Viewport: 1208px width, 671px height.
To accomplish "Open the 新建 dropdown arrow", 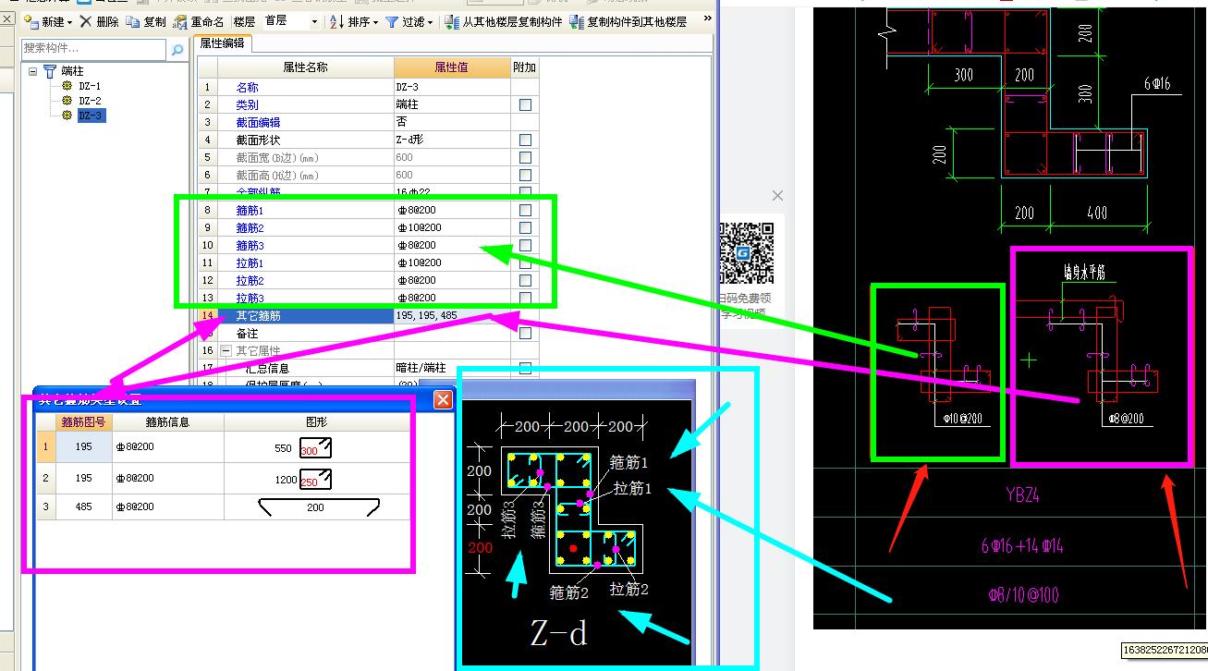I will (70, 22).
